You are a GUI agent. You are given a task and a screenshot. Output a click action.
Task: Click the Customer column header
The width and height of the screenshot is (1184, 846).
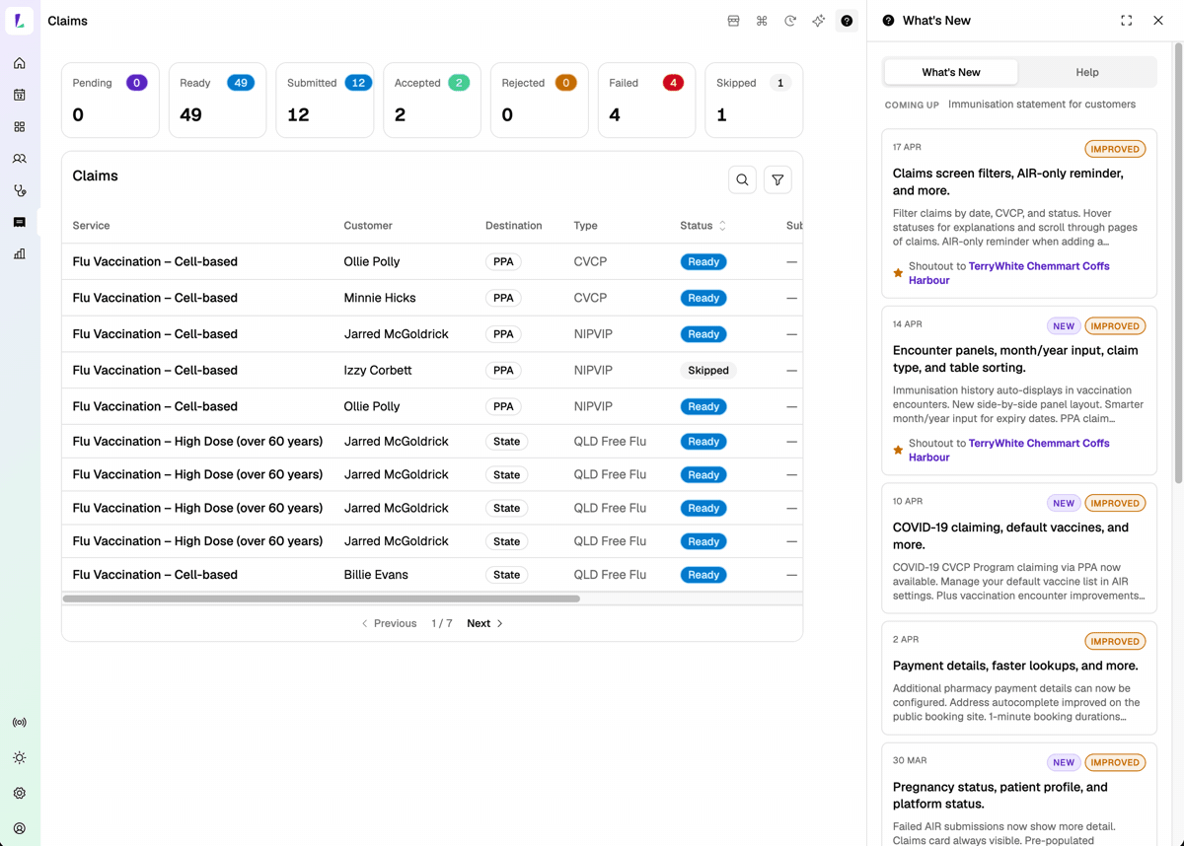point(368,226)
